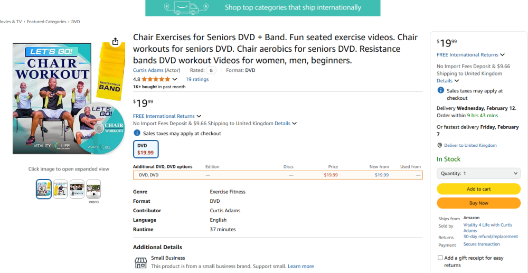This screenshot has height=273, width=528.
Task: Select the DVD, DVD options row
Action: (278, 175)
